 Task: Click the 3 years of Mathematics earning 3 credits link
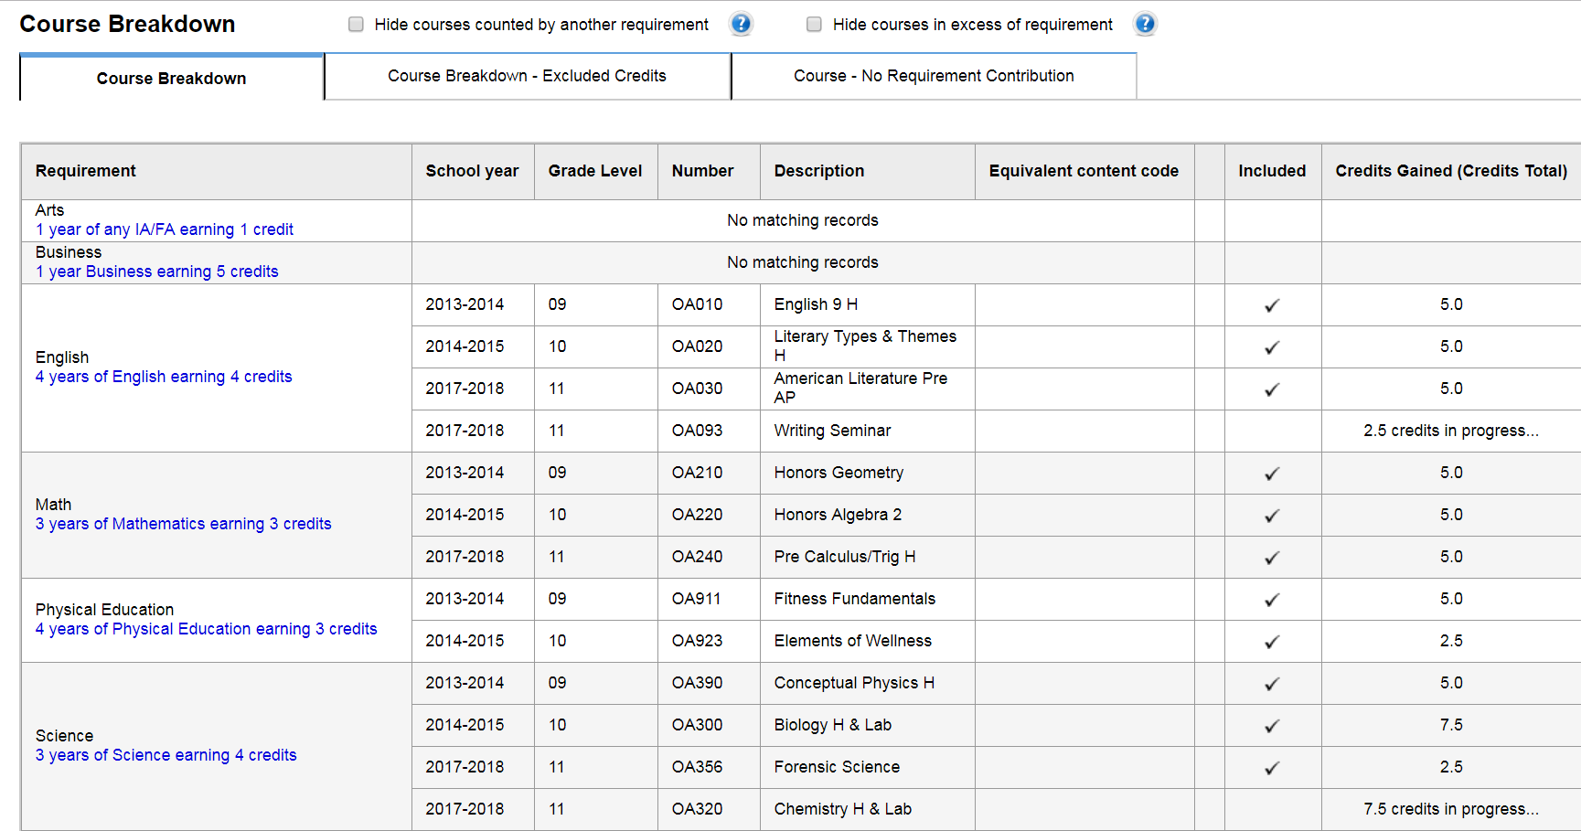pos(183,523)
